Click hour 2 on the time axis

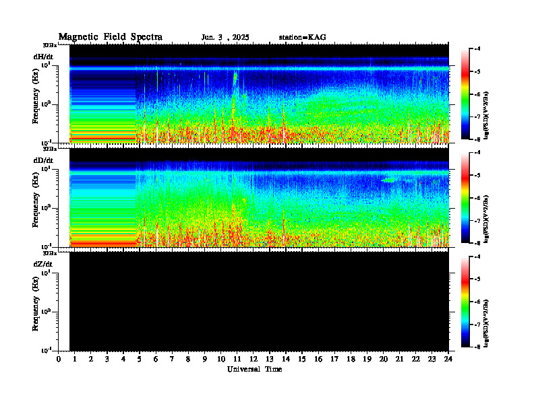click(91, 359)
